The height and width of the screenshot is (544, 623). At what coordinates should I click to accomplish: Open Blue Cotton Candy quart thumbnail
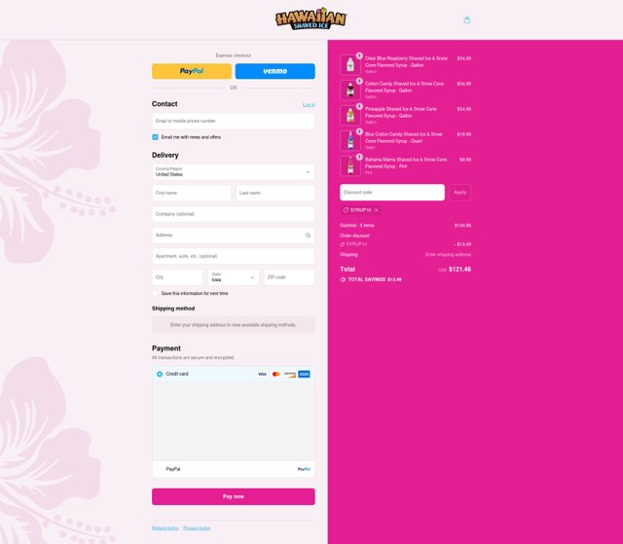350,140
